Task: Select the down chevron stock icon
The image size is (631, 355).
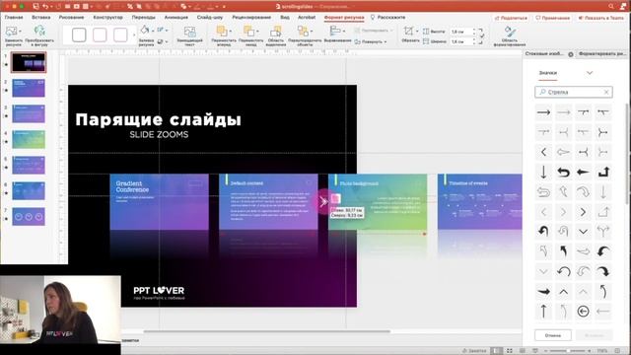Action: tap(583, 232)
